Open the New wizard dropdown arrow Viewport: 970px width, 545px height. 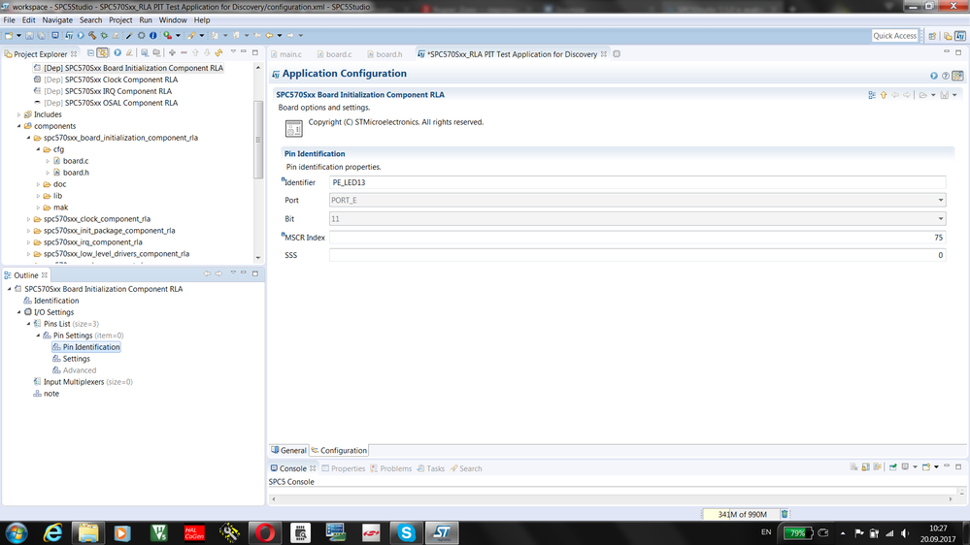[x=18, y=36]
